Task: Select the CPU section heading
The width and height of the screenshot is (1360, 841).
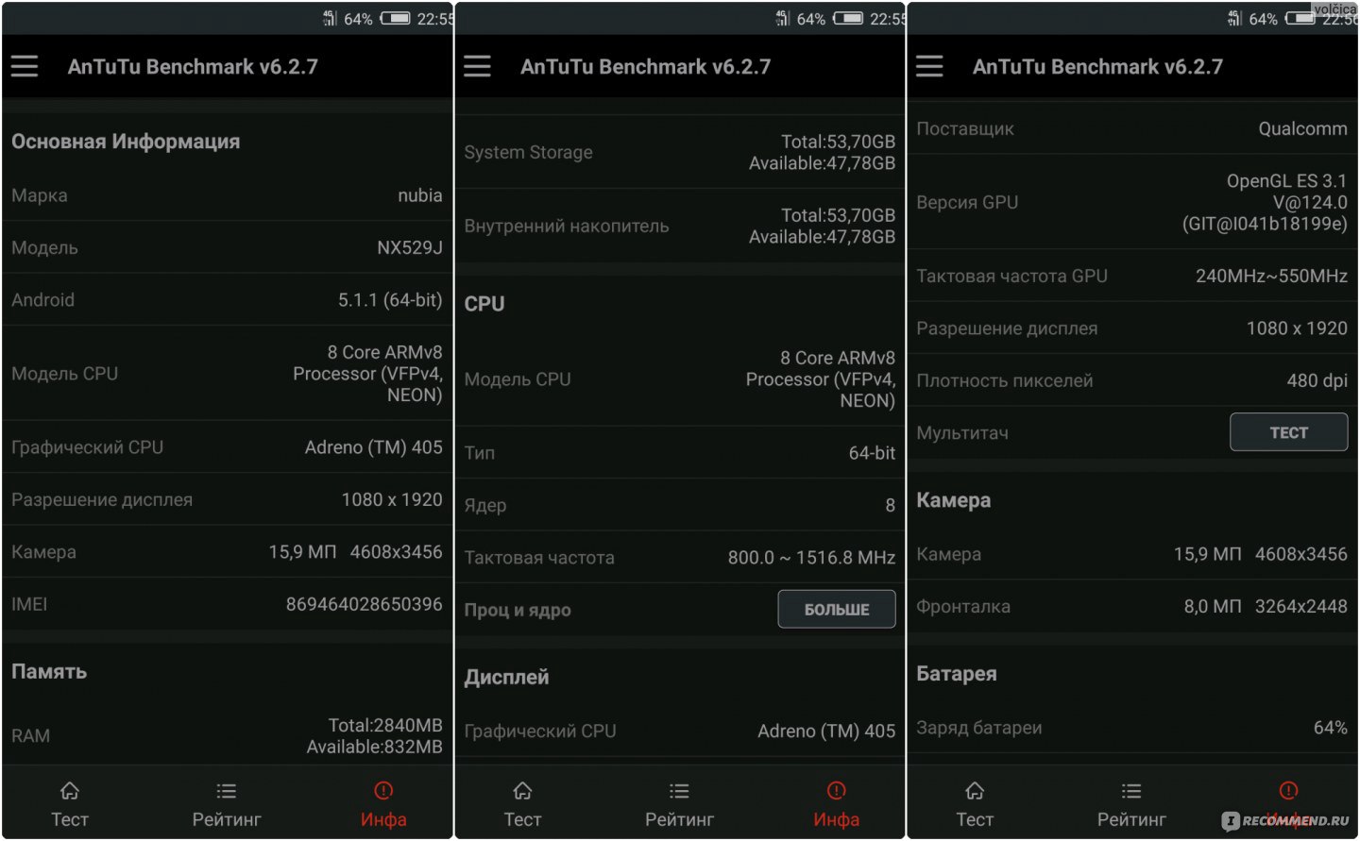Action: [x=484, y=304]
